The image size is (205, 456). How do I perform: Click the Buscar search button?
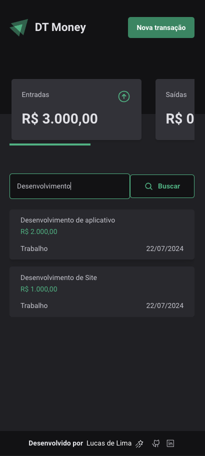coord(162,186)
